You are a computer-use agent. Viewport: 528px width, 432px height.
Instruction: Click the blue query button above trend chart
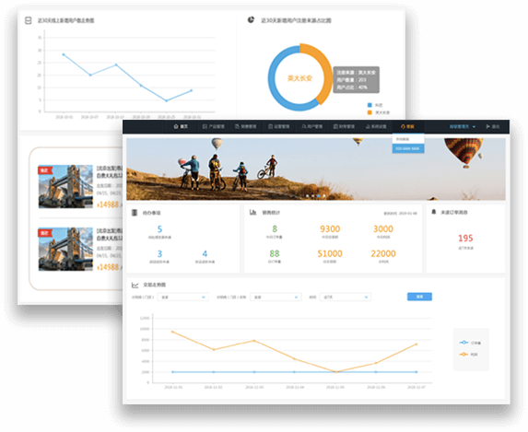[x=419, y=297]
